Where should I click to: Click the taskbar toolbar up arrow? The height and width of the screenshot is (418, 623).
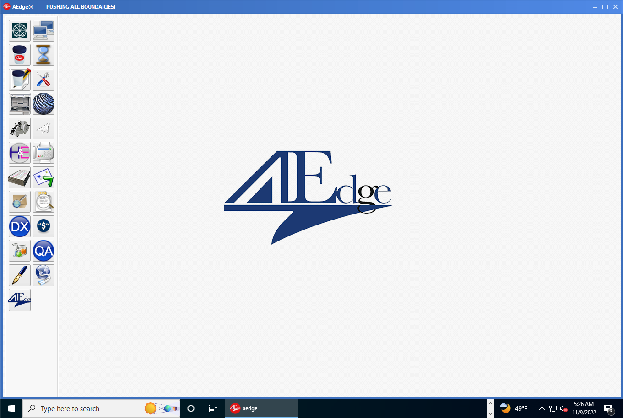click(x=490, y=403)
